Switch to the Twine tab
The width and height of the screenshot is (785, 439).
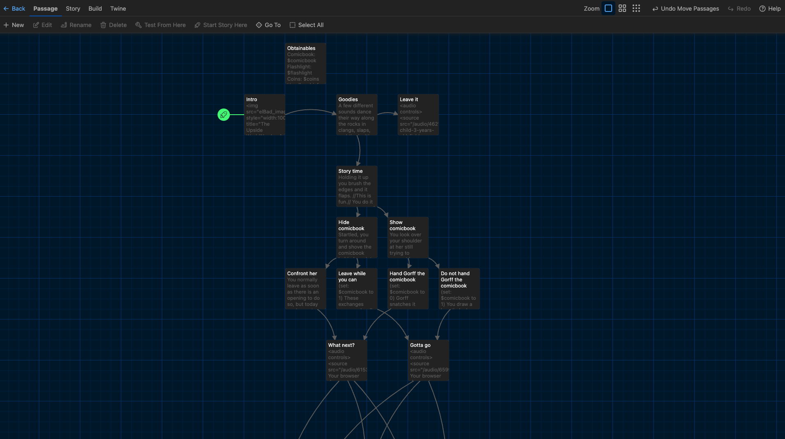pos(118,9)
